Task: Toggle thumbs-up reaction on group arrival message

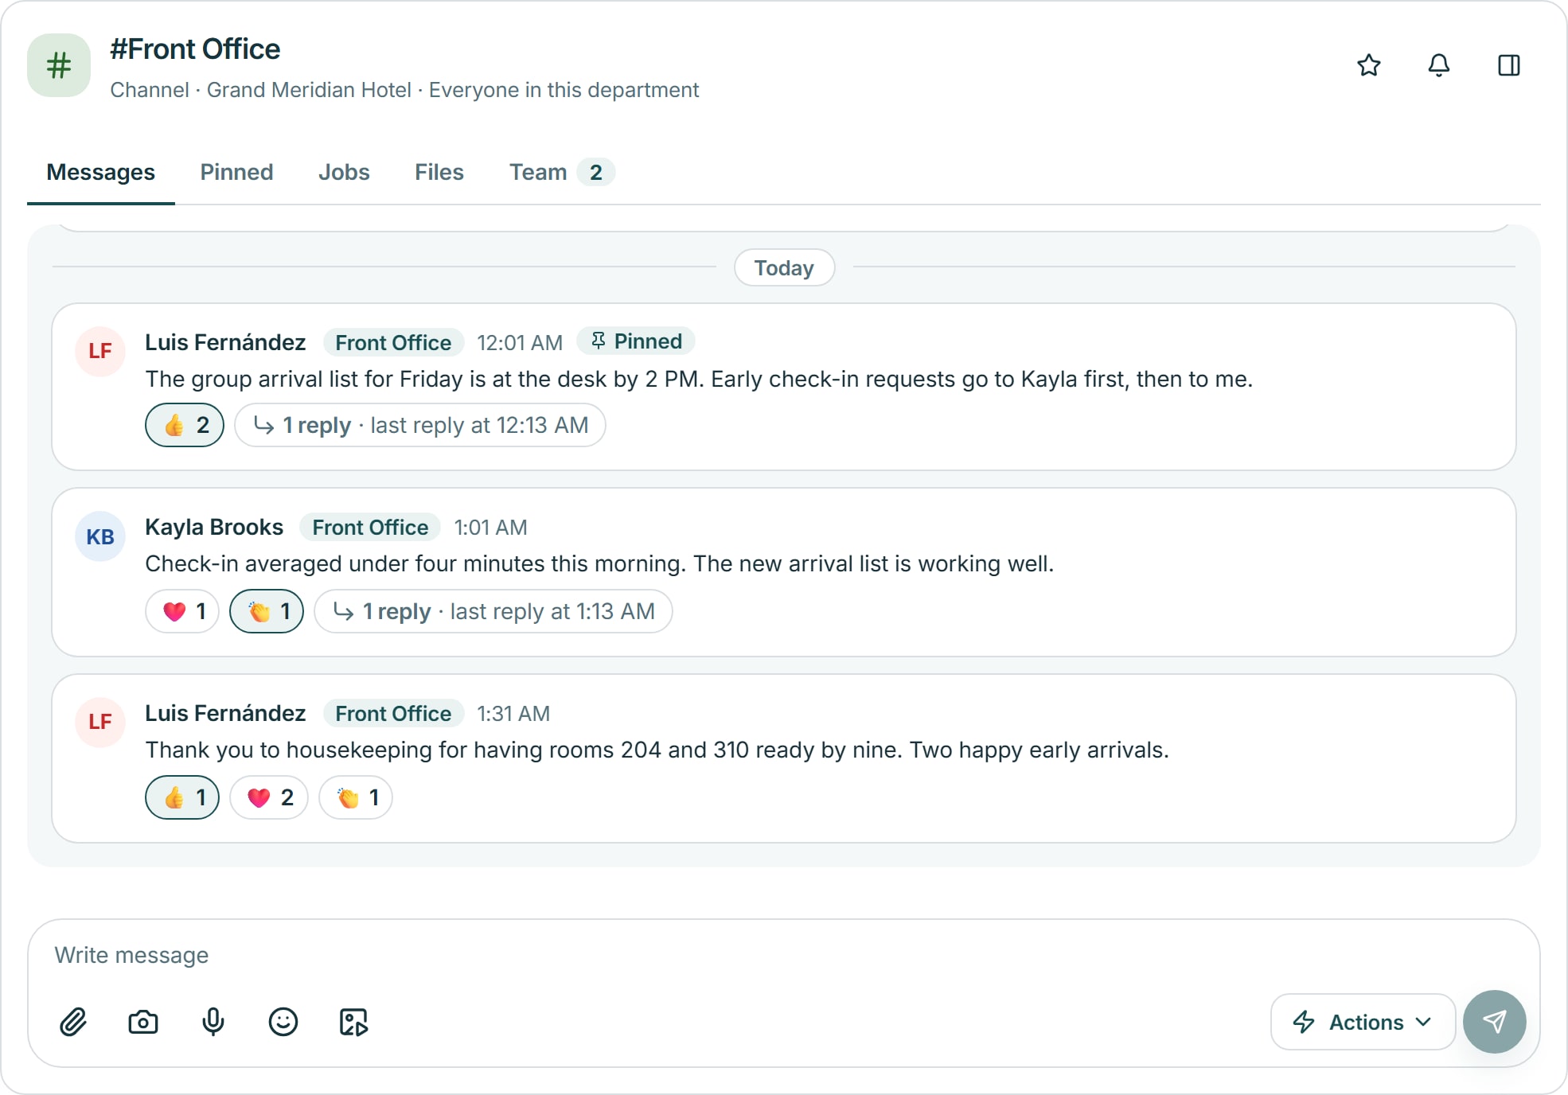Action: click(185, 425)
